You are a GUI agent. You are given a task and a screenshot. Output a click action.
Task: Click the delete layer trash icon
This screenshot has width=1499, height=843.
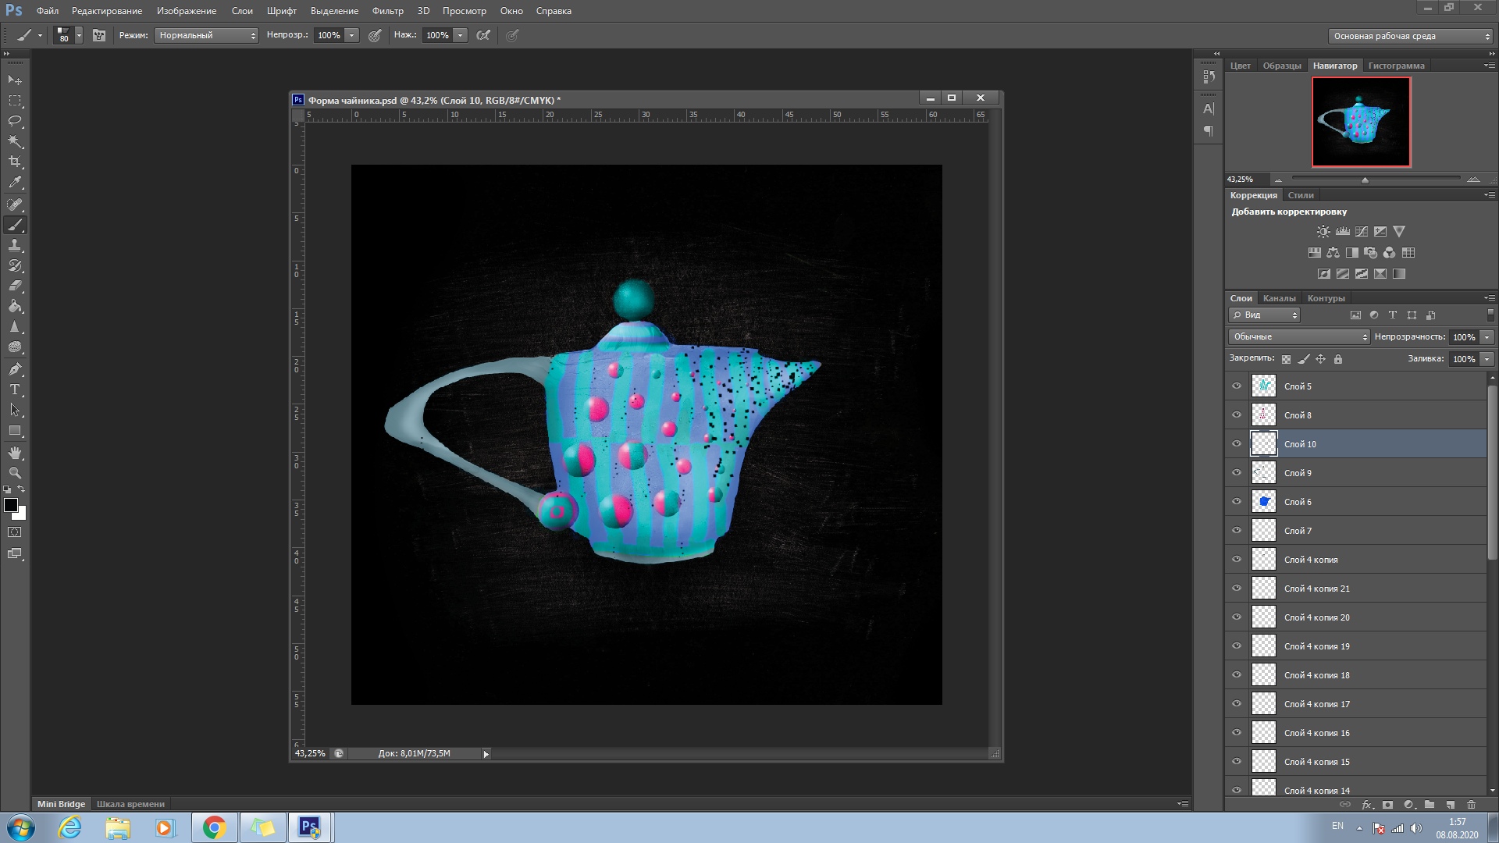pos(1471,805)
